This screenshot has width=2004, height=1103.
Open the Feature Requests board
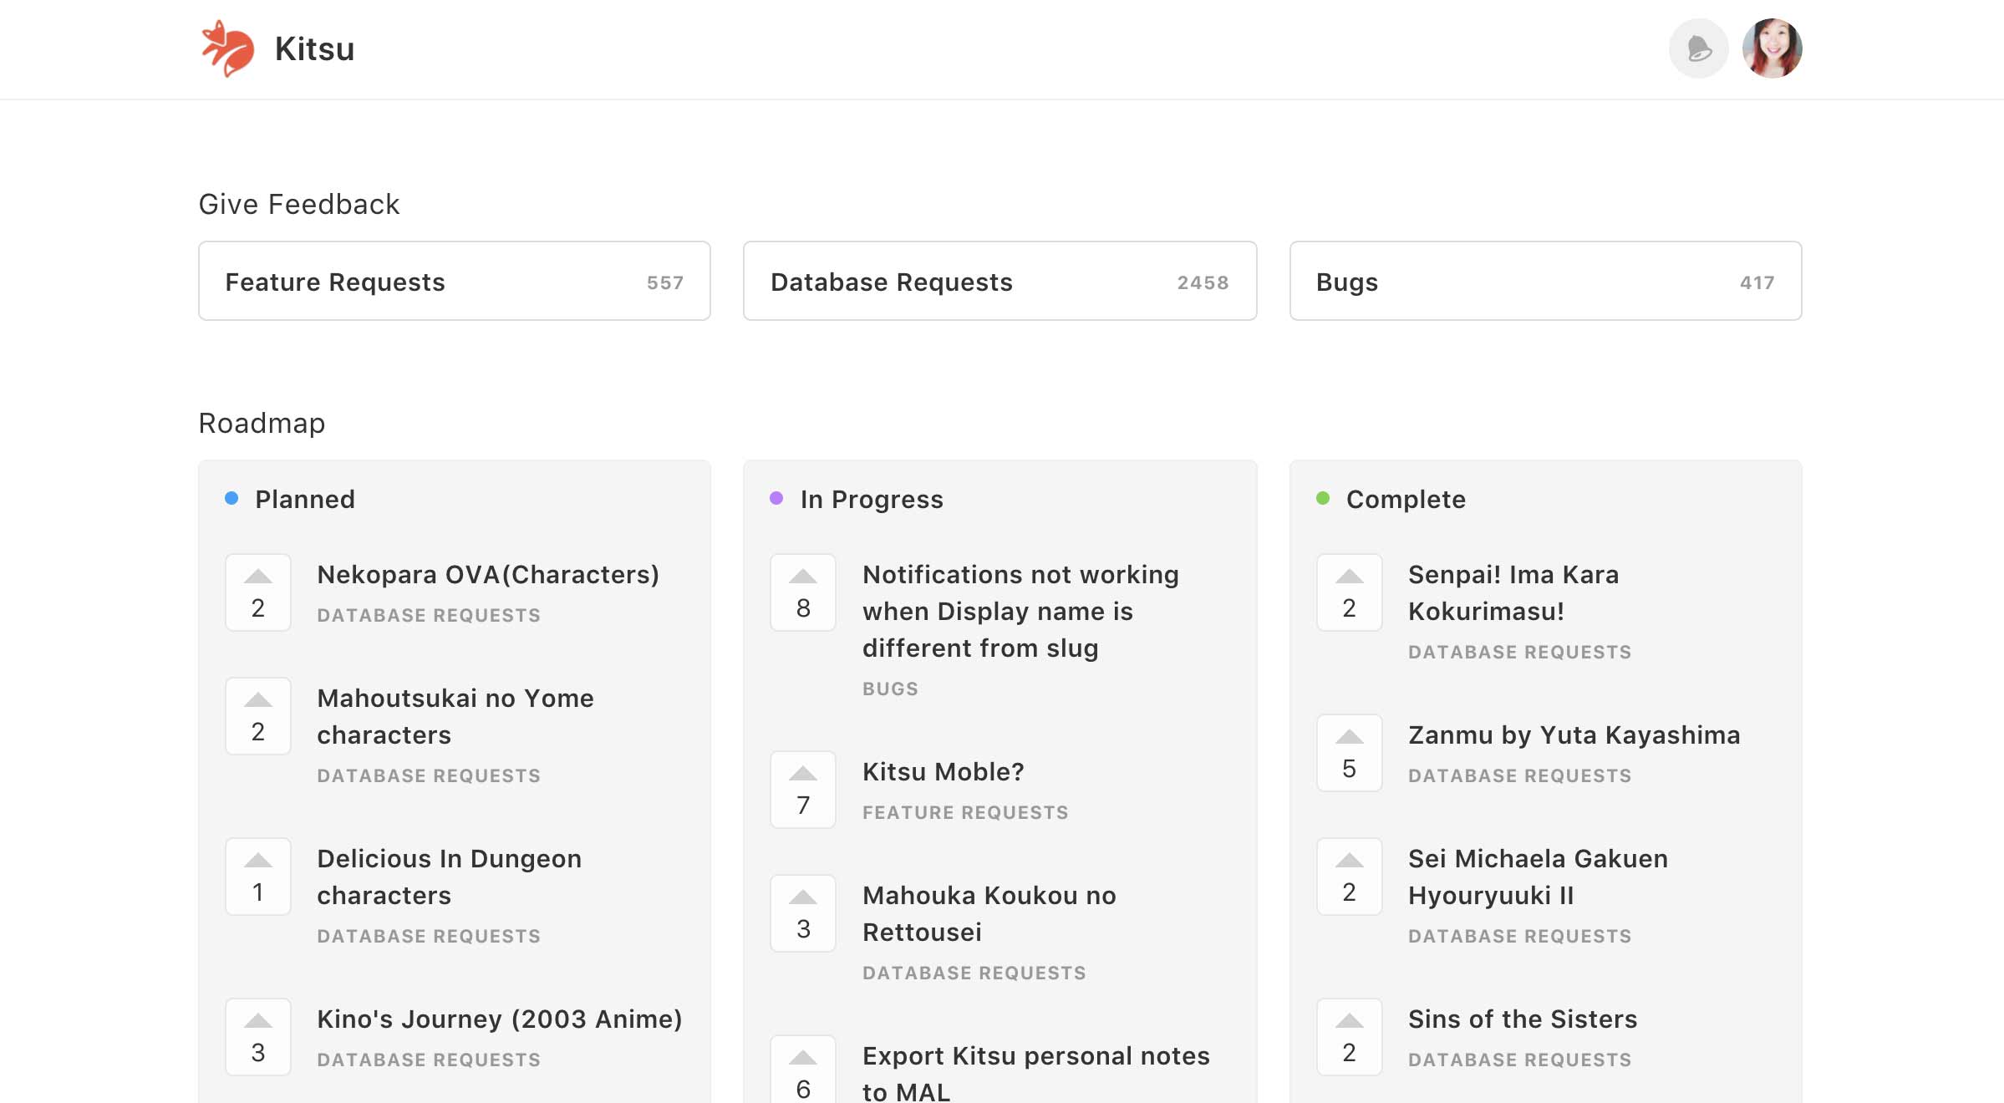pos(455,281)
